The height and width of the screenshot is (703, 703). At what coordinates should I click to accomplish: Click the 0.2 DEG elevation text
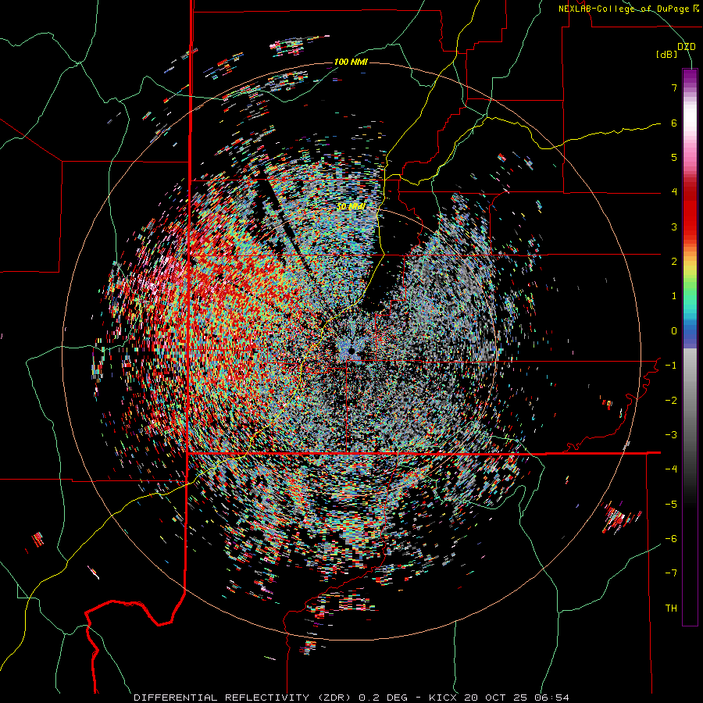(x=384, y=698)
